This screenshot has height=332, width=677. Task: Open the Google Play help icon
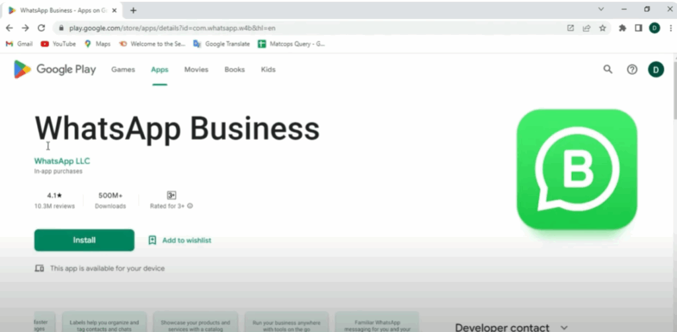click(632, 69)
